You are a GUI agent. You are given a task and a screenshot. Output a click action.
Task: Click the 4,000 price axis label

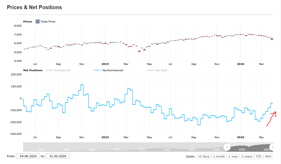point(18,61)
